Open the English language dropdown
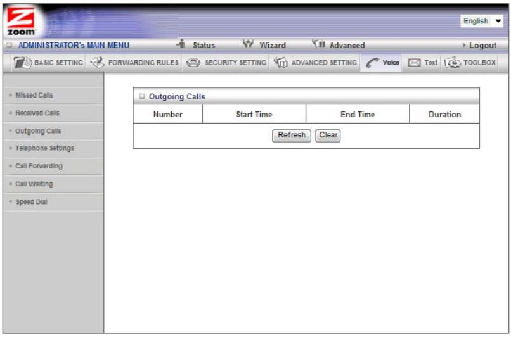Image resolution: width=511 pixels, height=337 pixels. click(482, 21)
